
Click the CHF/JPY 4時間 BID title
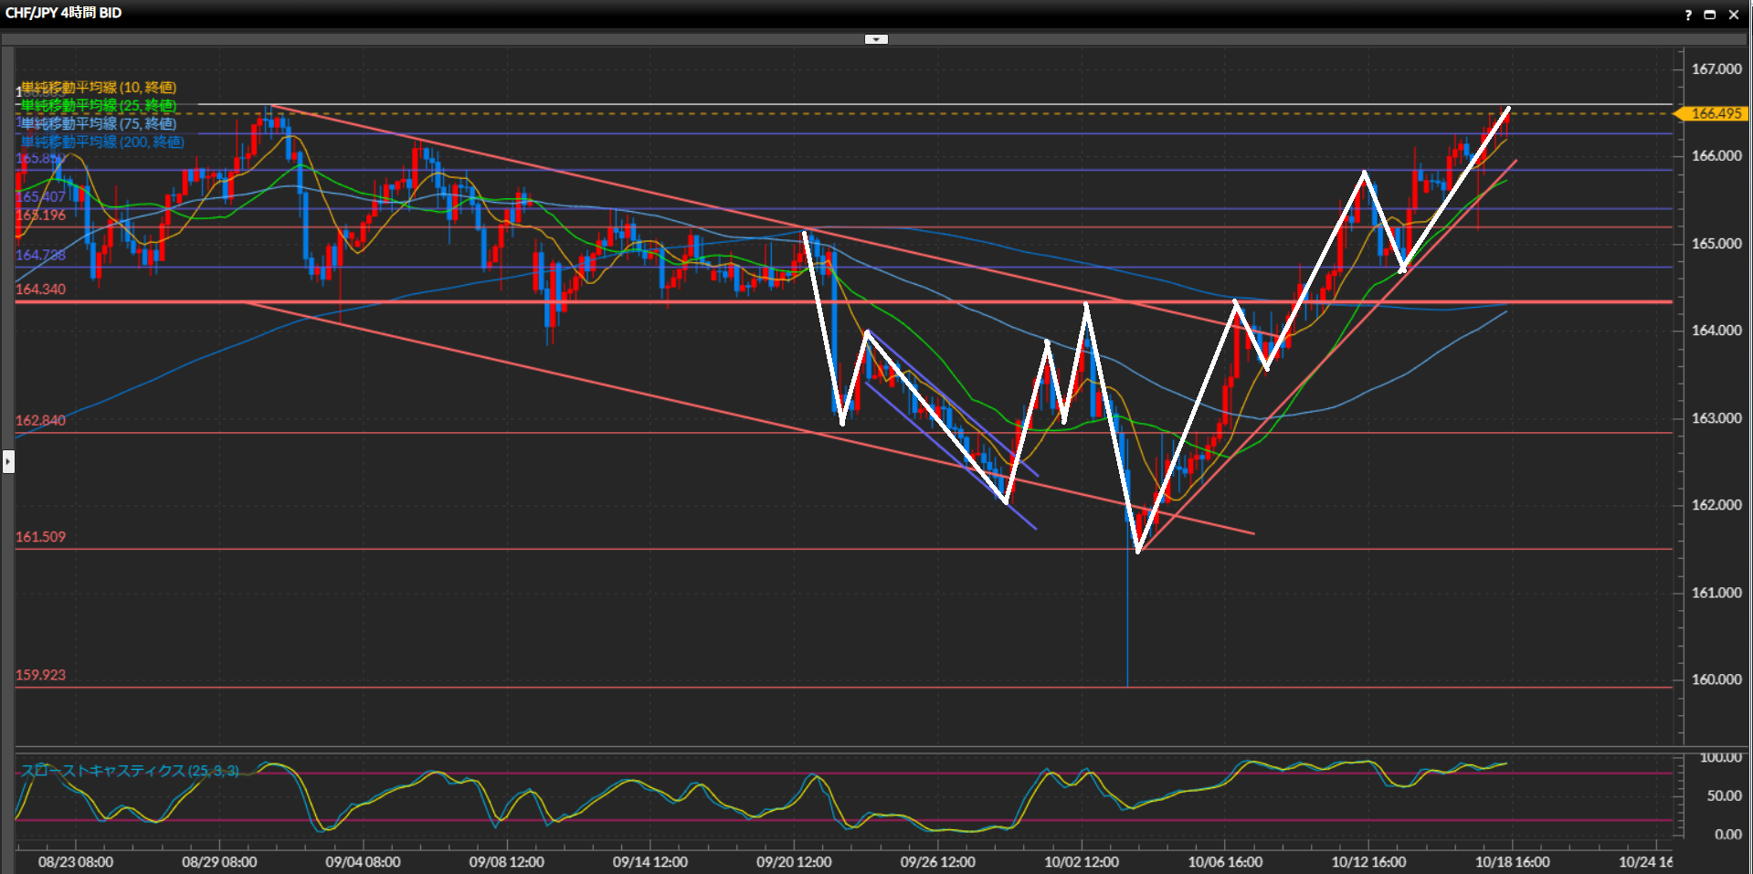point(64,13)
